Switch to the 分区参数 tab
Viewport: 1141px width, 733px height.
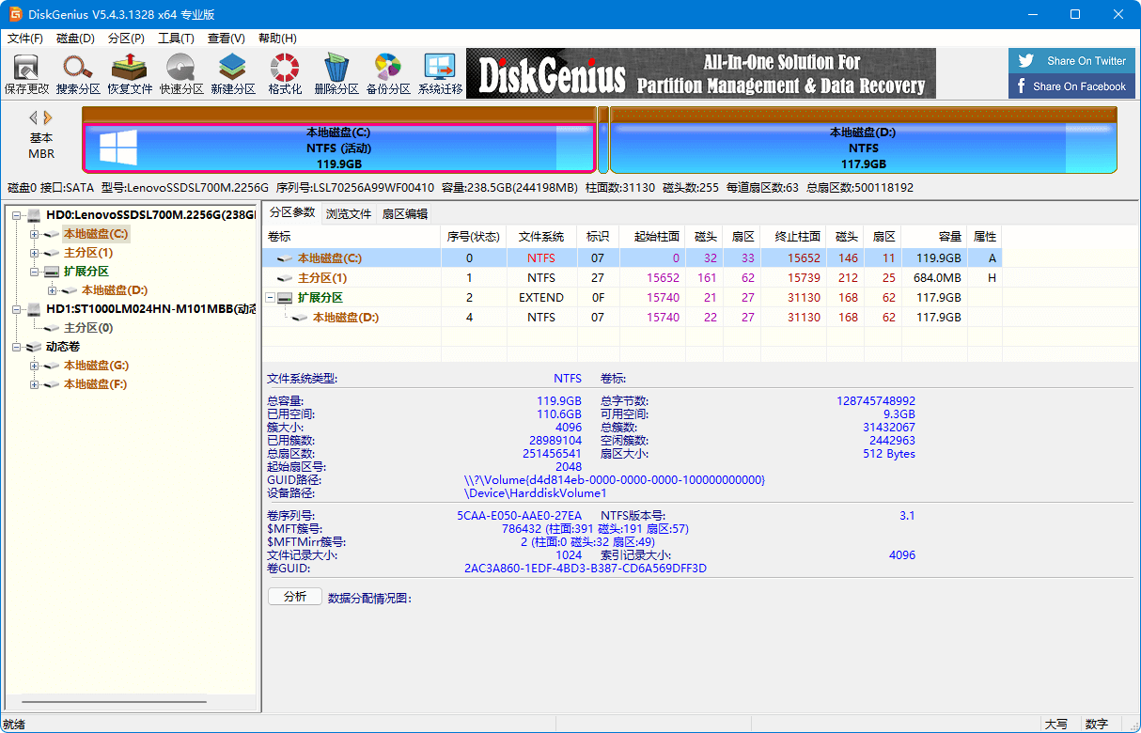point(292,213)
